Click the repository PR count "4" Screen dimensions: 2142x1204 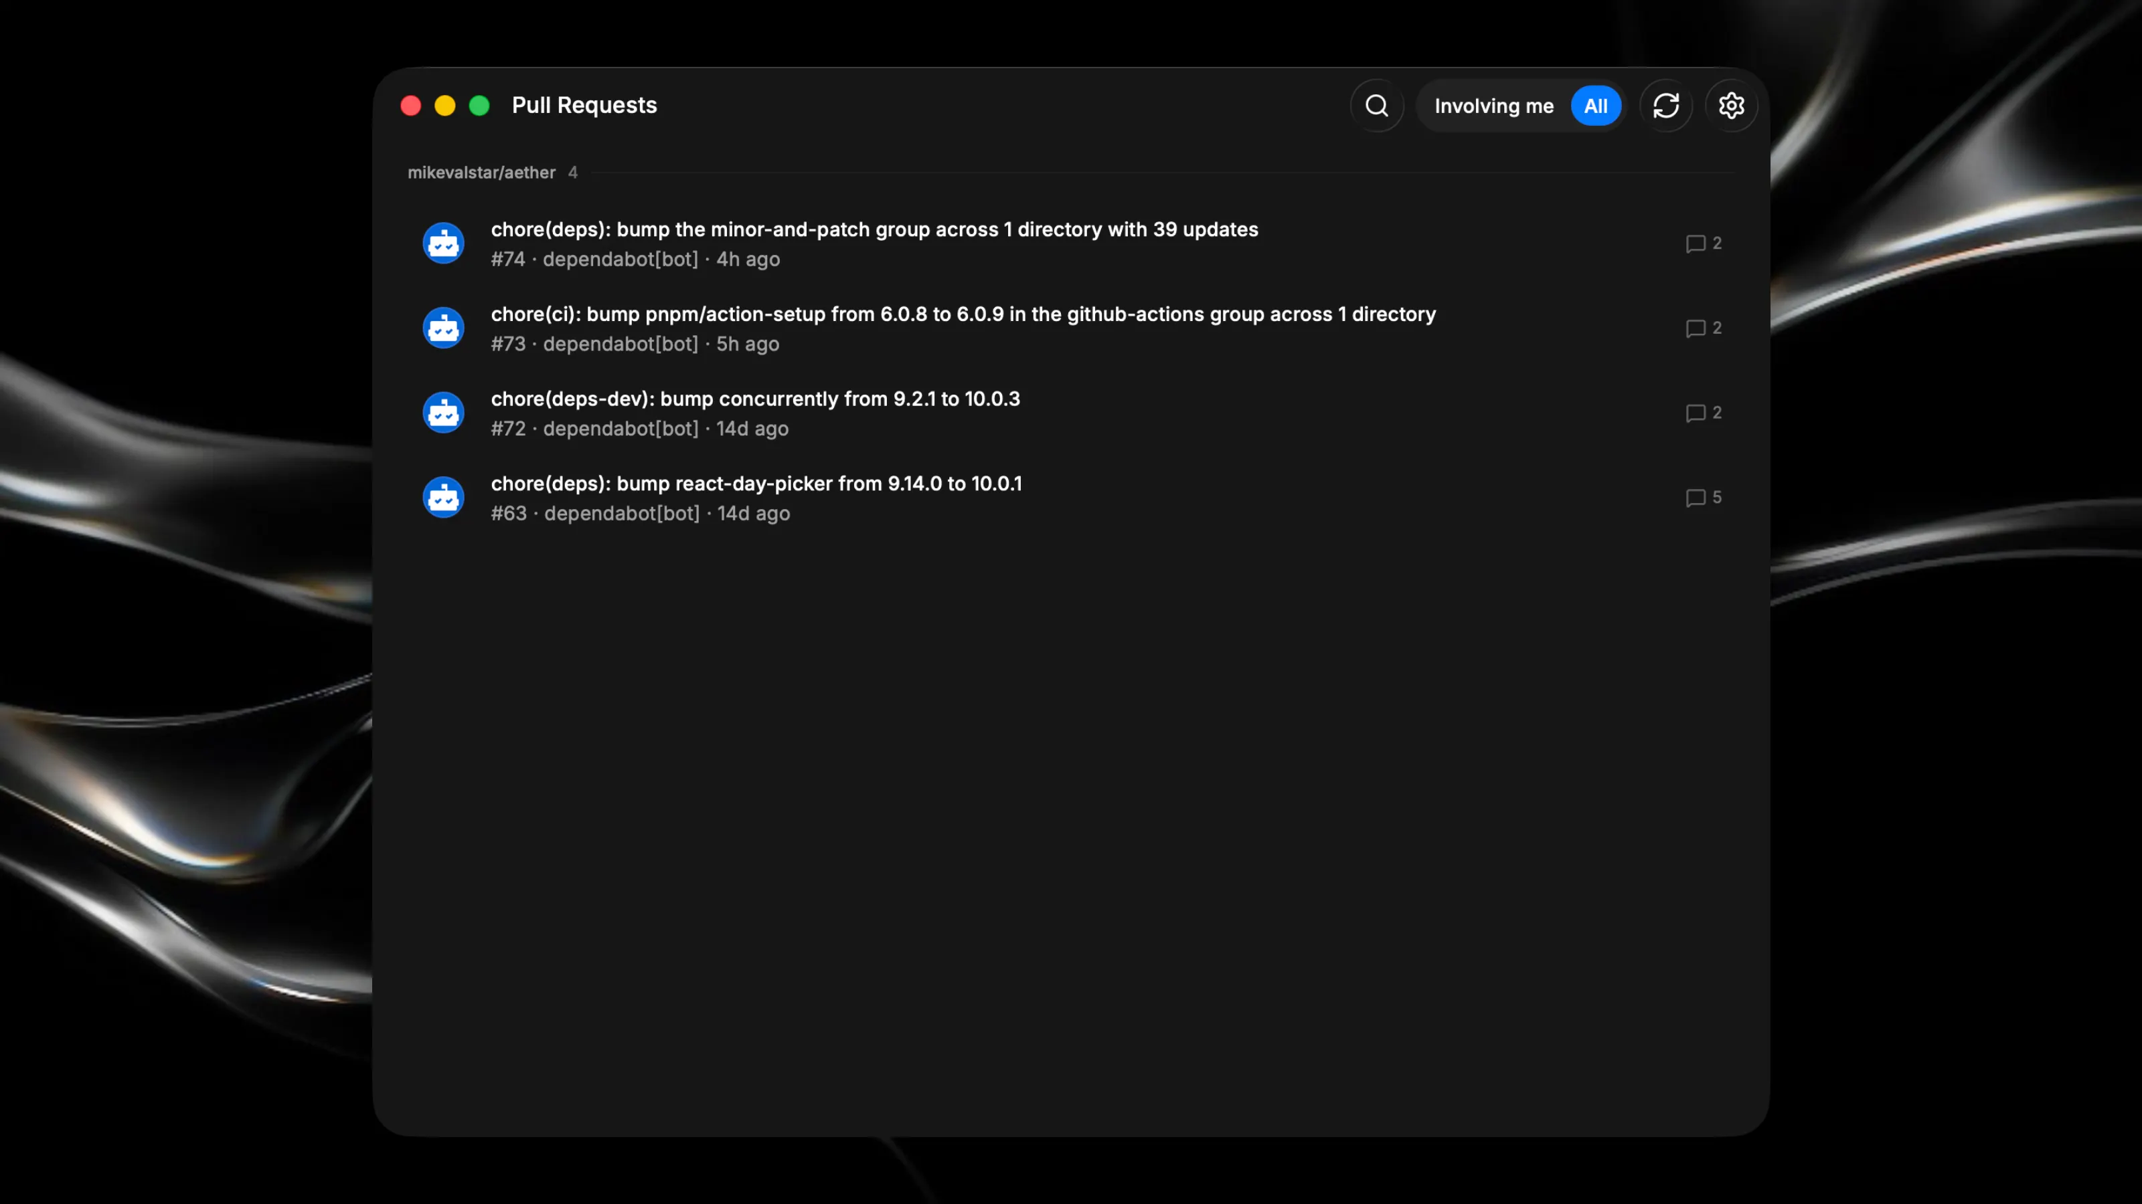click(x=573, y=173)
